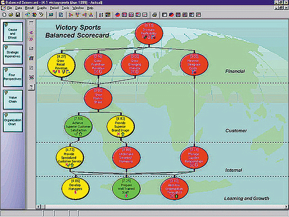Select the Minimize Integrate Costs node
This screenshot has width=289, height=217.
194,65
